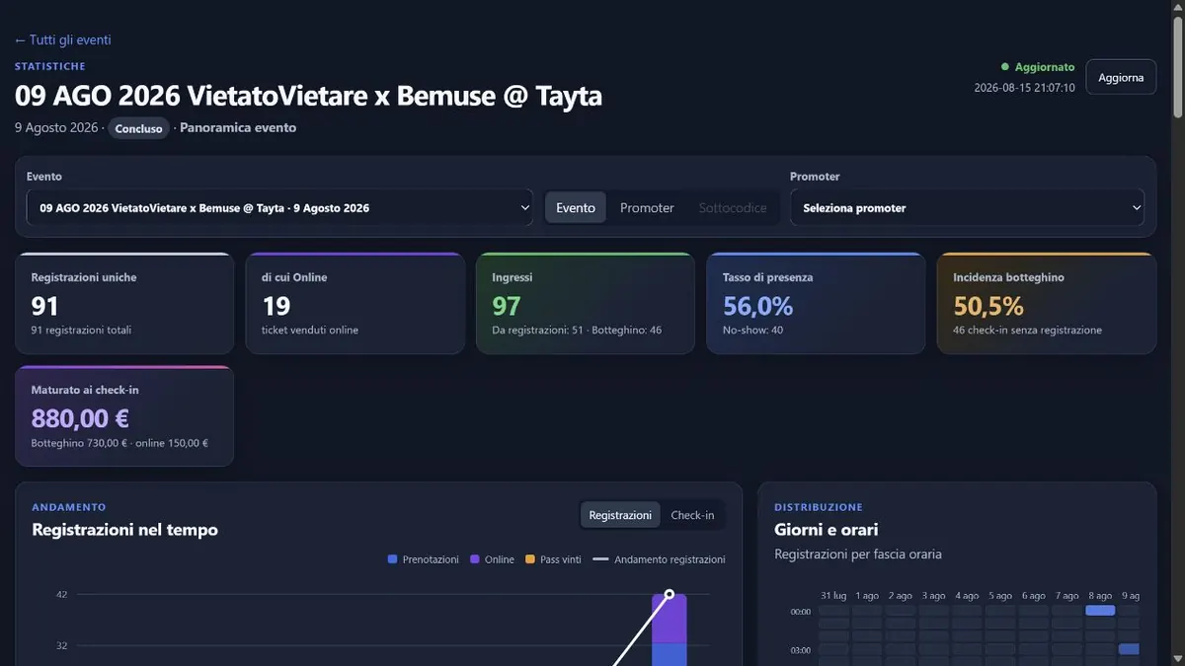
Task: Click the Aggiorna refresh button
Action: [x=1121, y=77]
